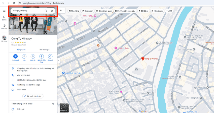214x113 pixels.
Task: Open the Lớp bản đồ layers thumbnail
Action: [x=64, y=108]
